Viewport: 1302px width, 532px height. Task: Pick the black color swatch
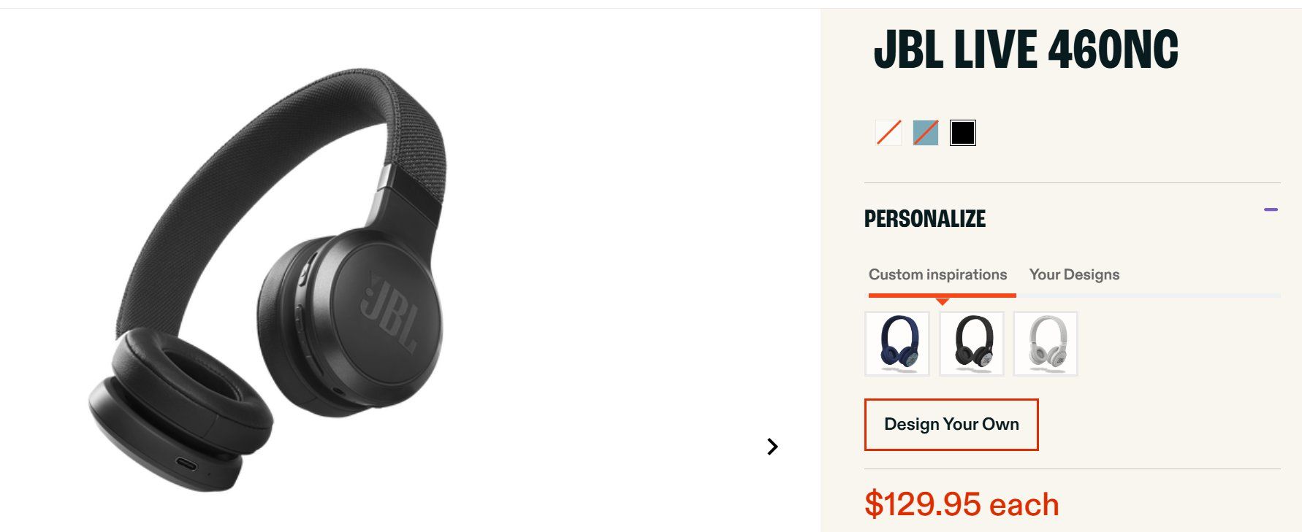pos(963,133)
